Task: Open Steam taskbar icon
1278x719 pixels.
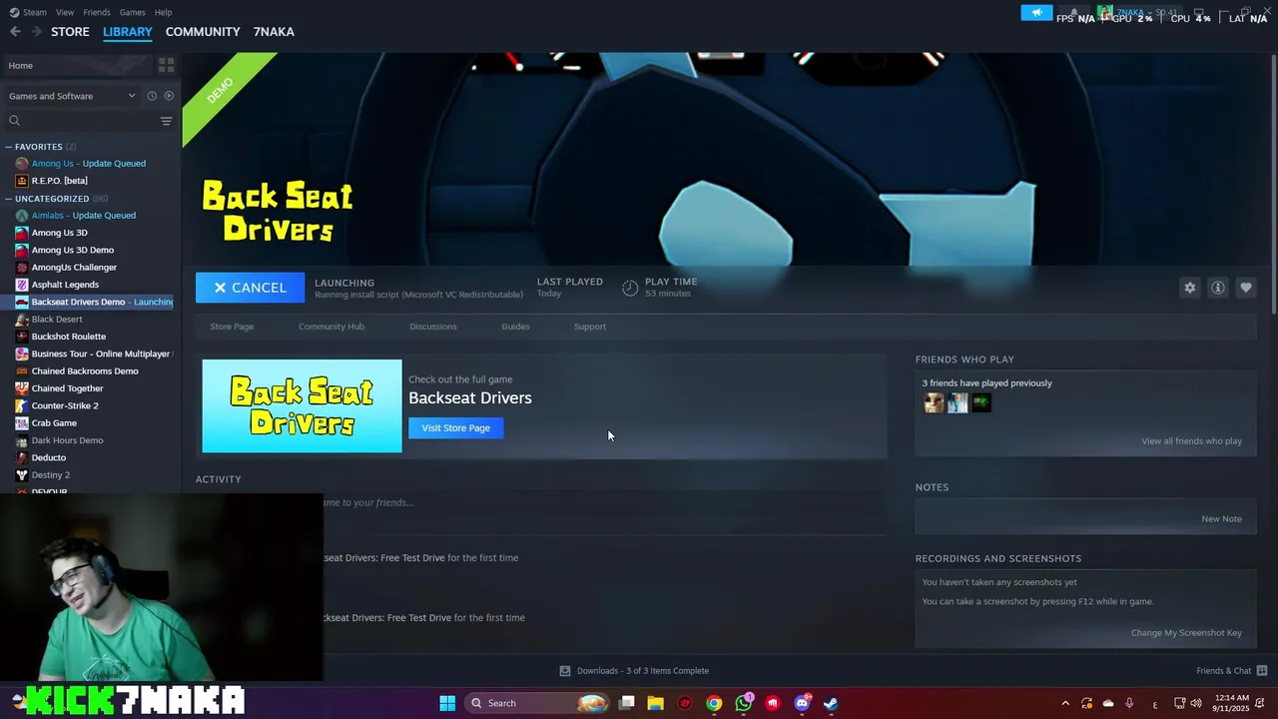Action: [x=831, y=703]
